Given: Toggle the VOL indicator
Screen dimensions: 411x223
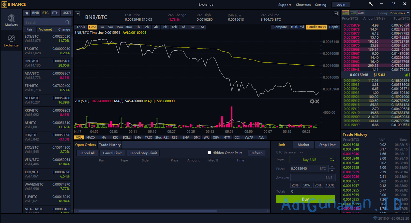Looking at the screenshot, I should coord(79,138).
